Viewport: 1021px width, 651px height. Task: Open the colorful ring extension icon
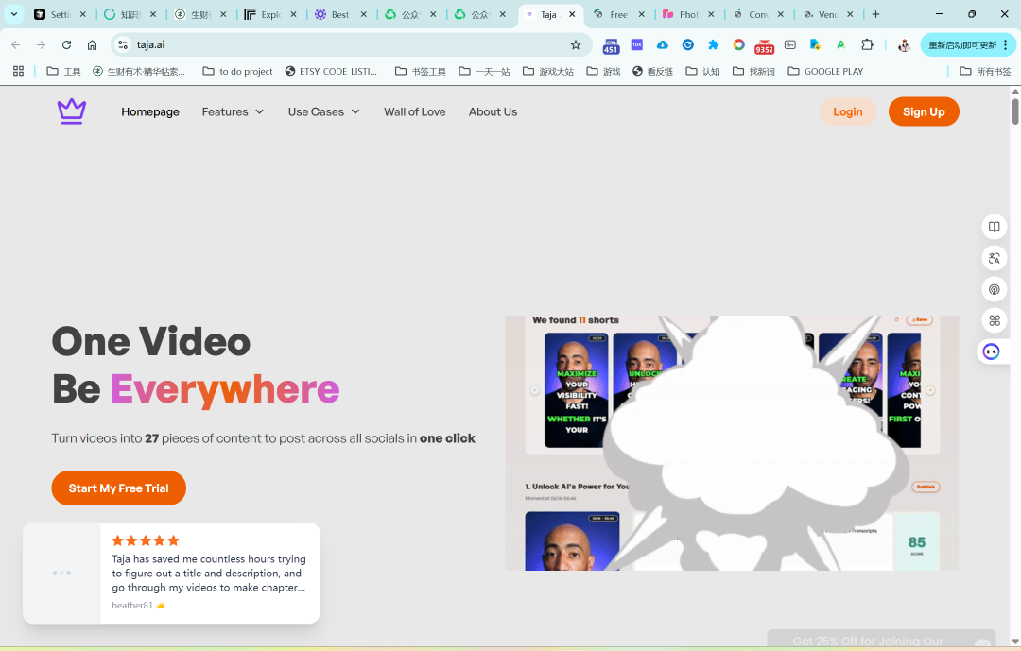(738, 44)
